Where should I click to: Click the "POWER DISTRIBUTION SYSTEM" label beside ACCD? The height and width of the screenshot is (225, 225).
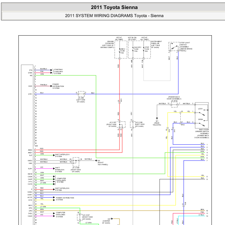pyautogui.click(x=65, y=199)
